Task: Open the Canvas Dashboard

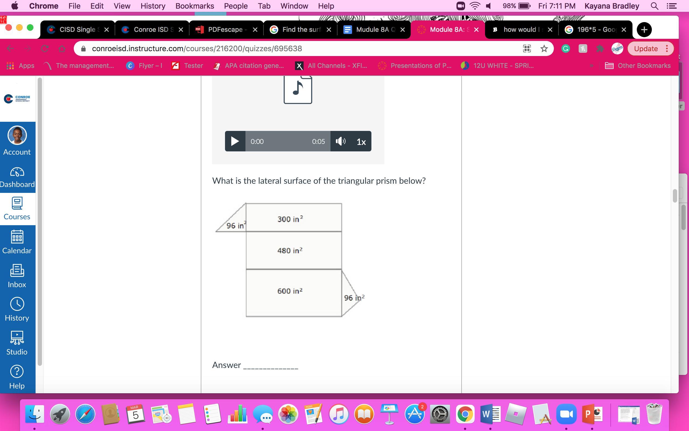Action: pyautogui.click(x=17, y=177)
